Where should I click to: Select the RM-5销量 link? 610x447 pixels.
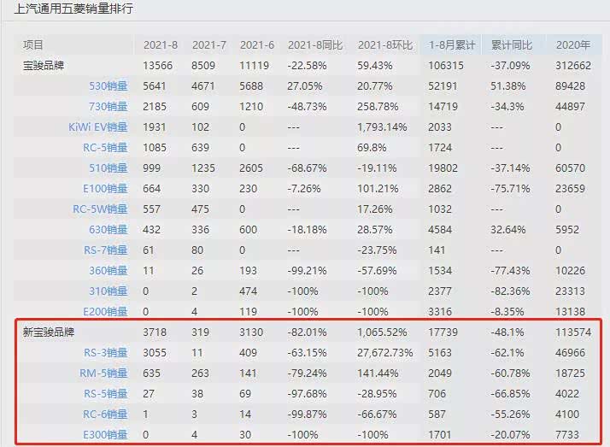(x=103, y=373)
